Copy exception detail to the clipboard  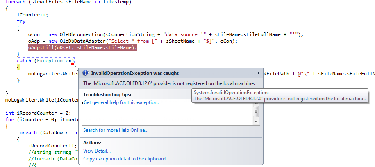click(124, 159)
